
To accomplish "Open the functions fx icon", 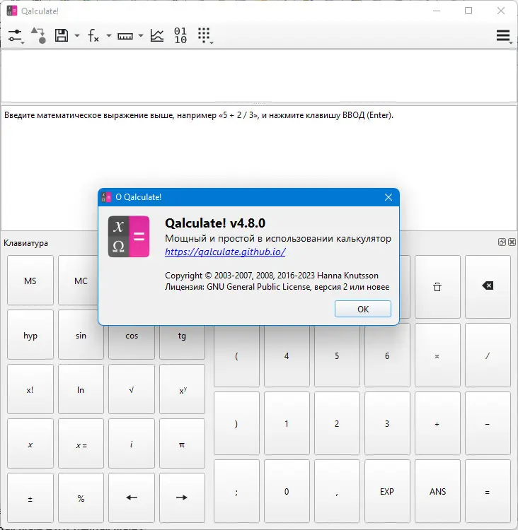I will point(93,35).
